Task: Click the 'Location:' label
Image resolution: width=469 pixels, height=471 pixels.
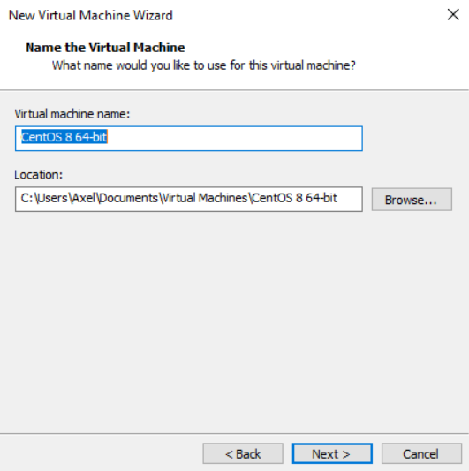Action: coord(39,174)
